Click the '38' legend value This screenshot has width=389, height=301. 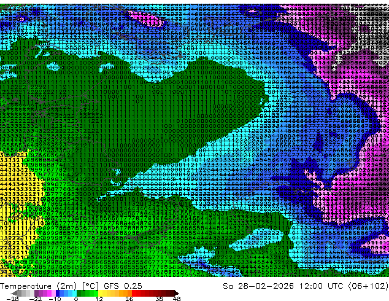[159, 299]
